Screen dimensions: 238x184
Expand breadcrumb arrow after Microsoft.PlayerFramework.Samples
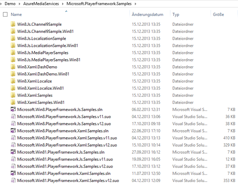(x=135, y=4)
